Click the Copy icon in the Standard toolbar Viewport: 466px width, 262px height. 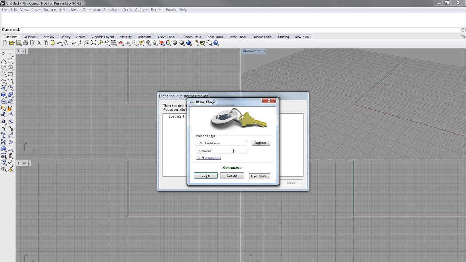[46, 43]
